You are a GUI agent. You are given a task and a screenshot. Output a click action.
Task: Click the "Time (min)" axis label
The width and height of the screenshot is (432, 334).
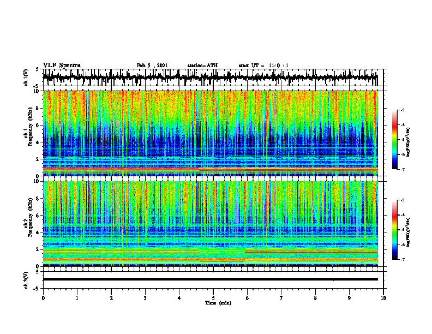coord(218,303)
